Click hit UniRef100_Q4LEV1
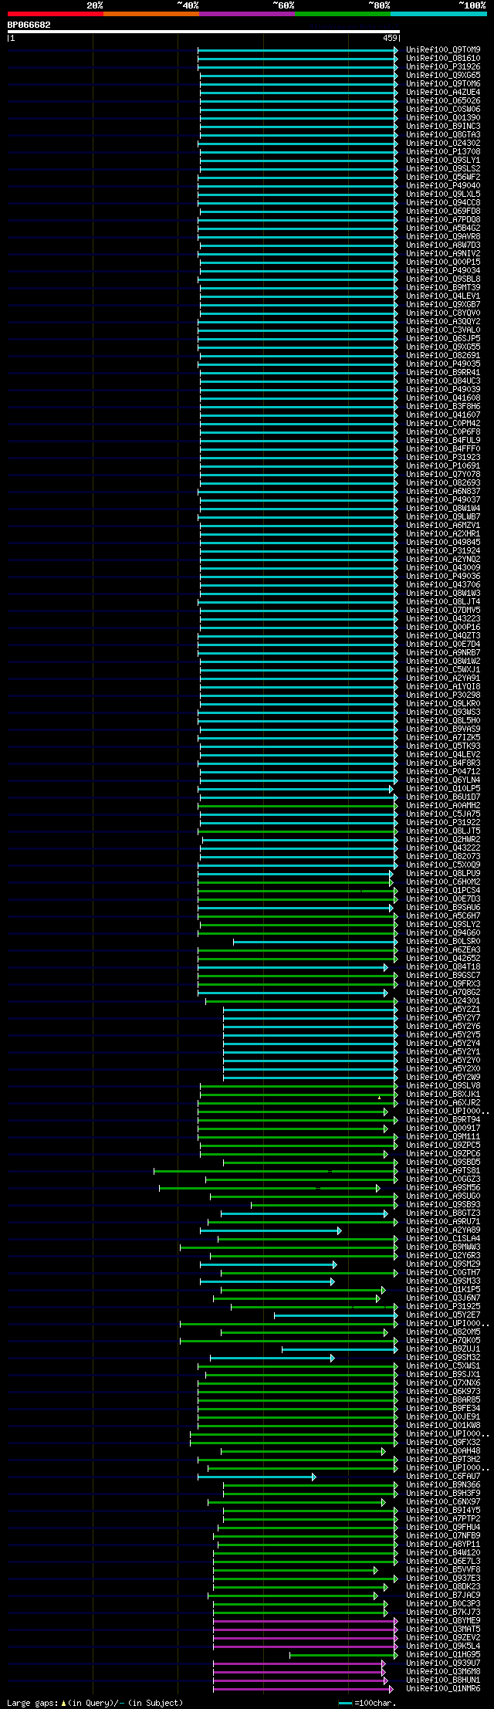 [443, 296]
